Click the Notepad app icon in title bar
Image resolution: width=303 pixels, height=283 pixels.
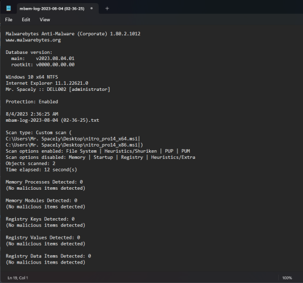pos(8,8)
